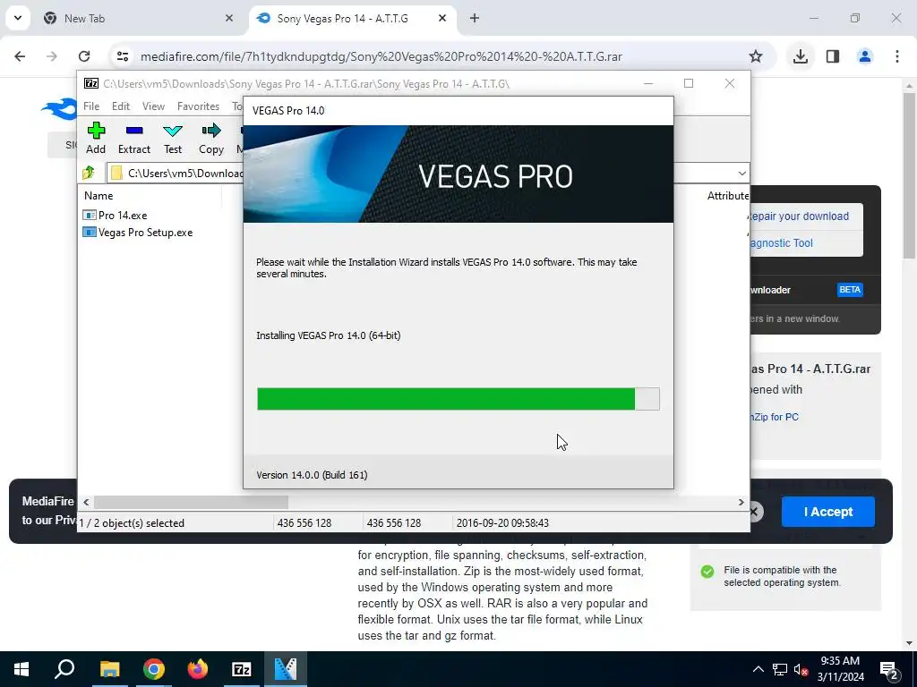This screenshot has width=917, height=687.
Task: Open the 7-Zip File menu
Action: 91,106
